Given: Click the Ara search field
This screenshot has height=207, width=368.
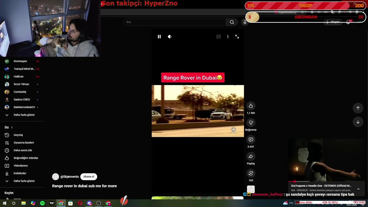Looking at the screenshot, I should [x=175, y=22].
